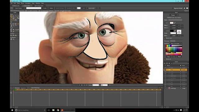
Task: Select the Roll Camera tool
Action: pyautogui.click(x=16, y=35)
